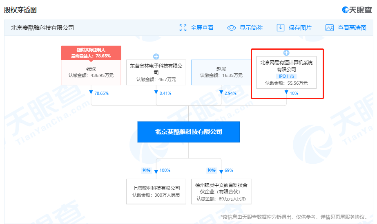Screen dimensions: 377x224
Task: Click 认缴金额 55.56万元 text
Action: tap(286, 83)
